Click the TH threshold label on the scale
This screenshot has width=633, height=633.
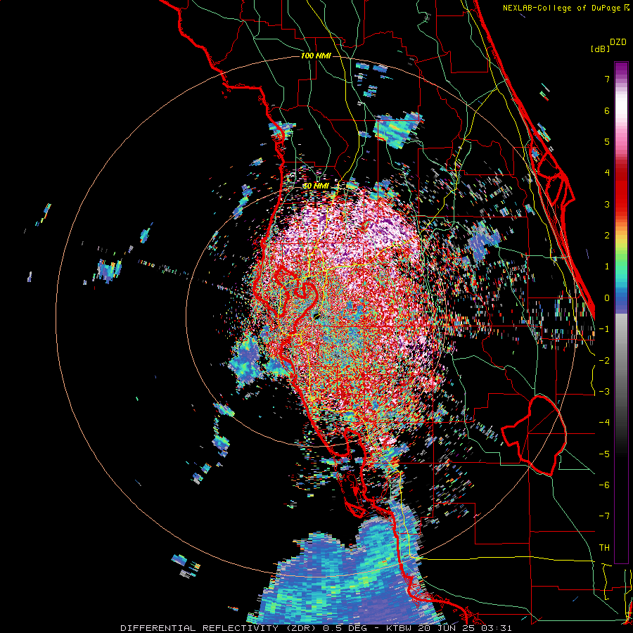click(604, 548)
